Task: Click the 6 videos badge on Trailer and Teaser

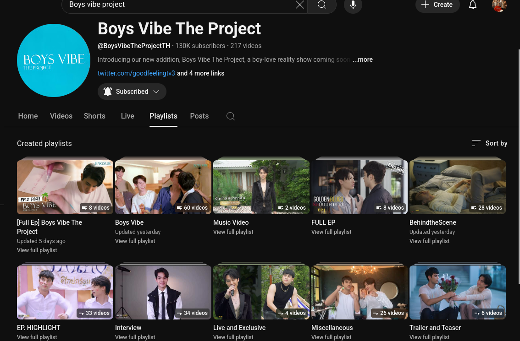Action: coord(488,313)
